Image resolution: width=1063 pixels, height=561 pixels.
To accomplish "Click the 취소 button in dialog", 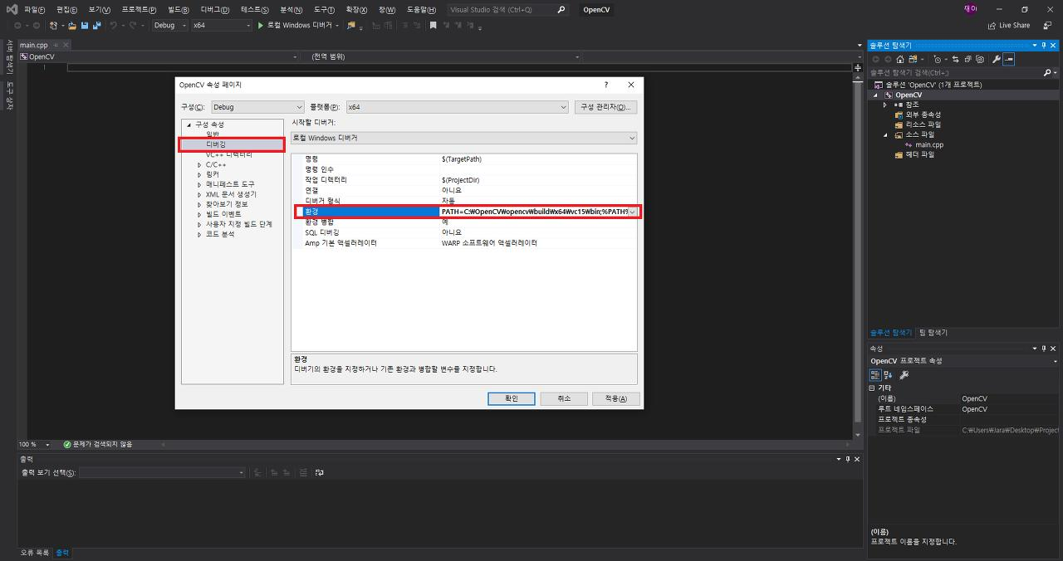I will [564, 398].
